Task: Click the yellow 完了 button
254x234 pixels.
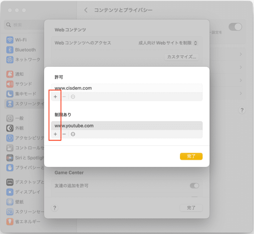Action: coord(191,156)
